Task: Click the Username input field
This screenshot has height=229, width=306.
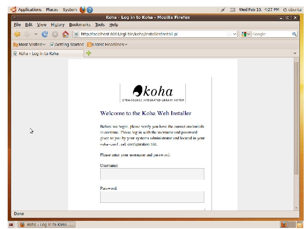Action: click(x=152, y=174)
